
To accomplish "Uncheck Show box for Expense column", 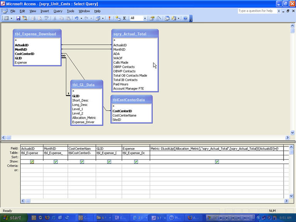I will coord(136,162).
